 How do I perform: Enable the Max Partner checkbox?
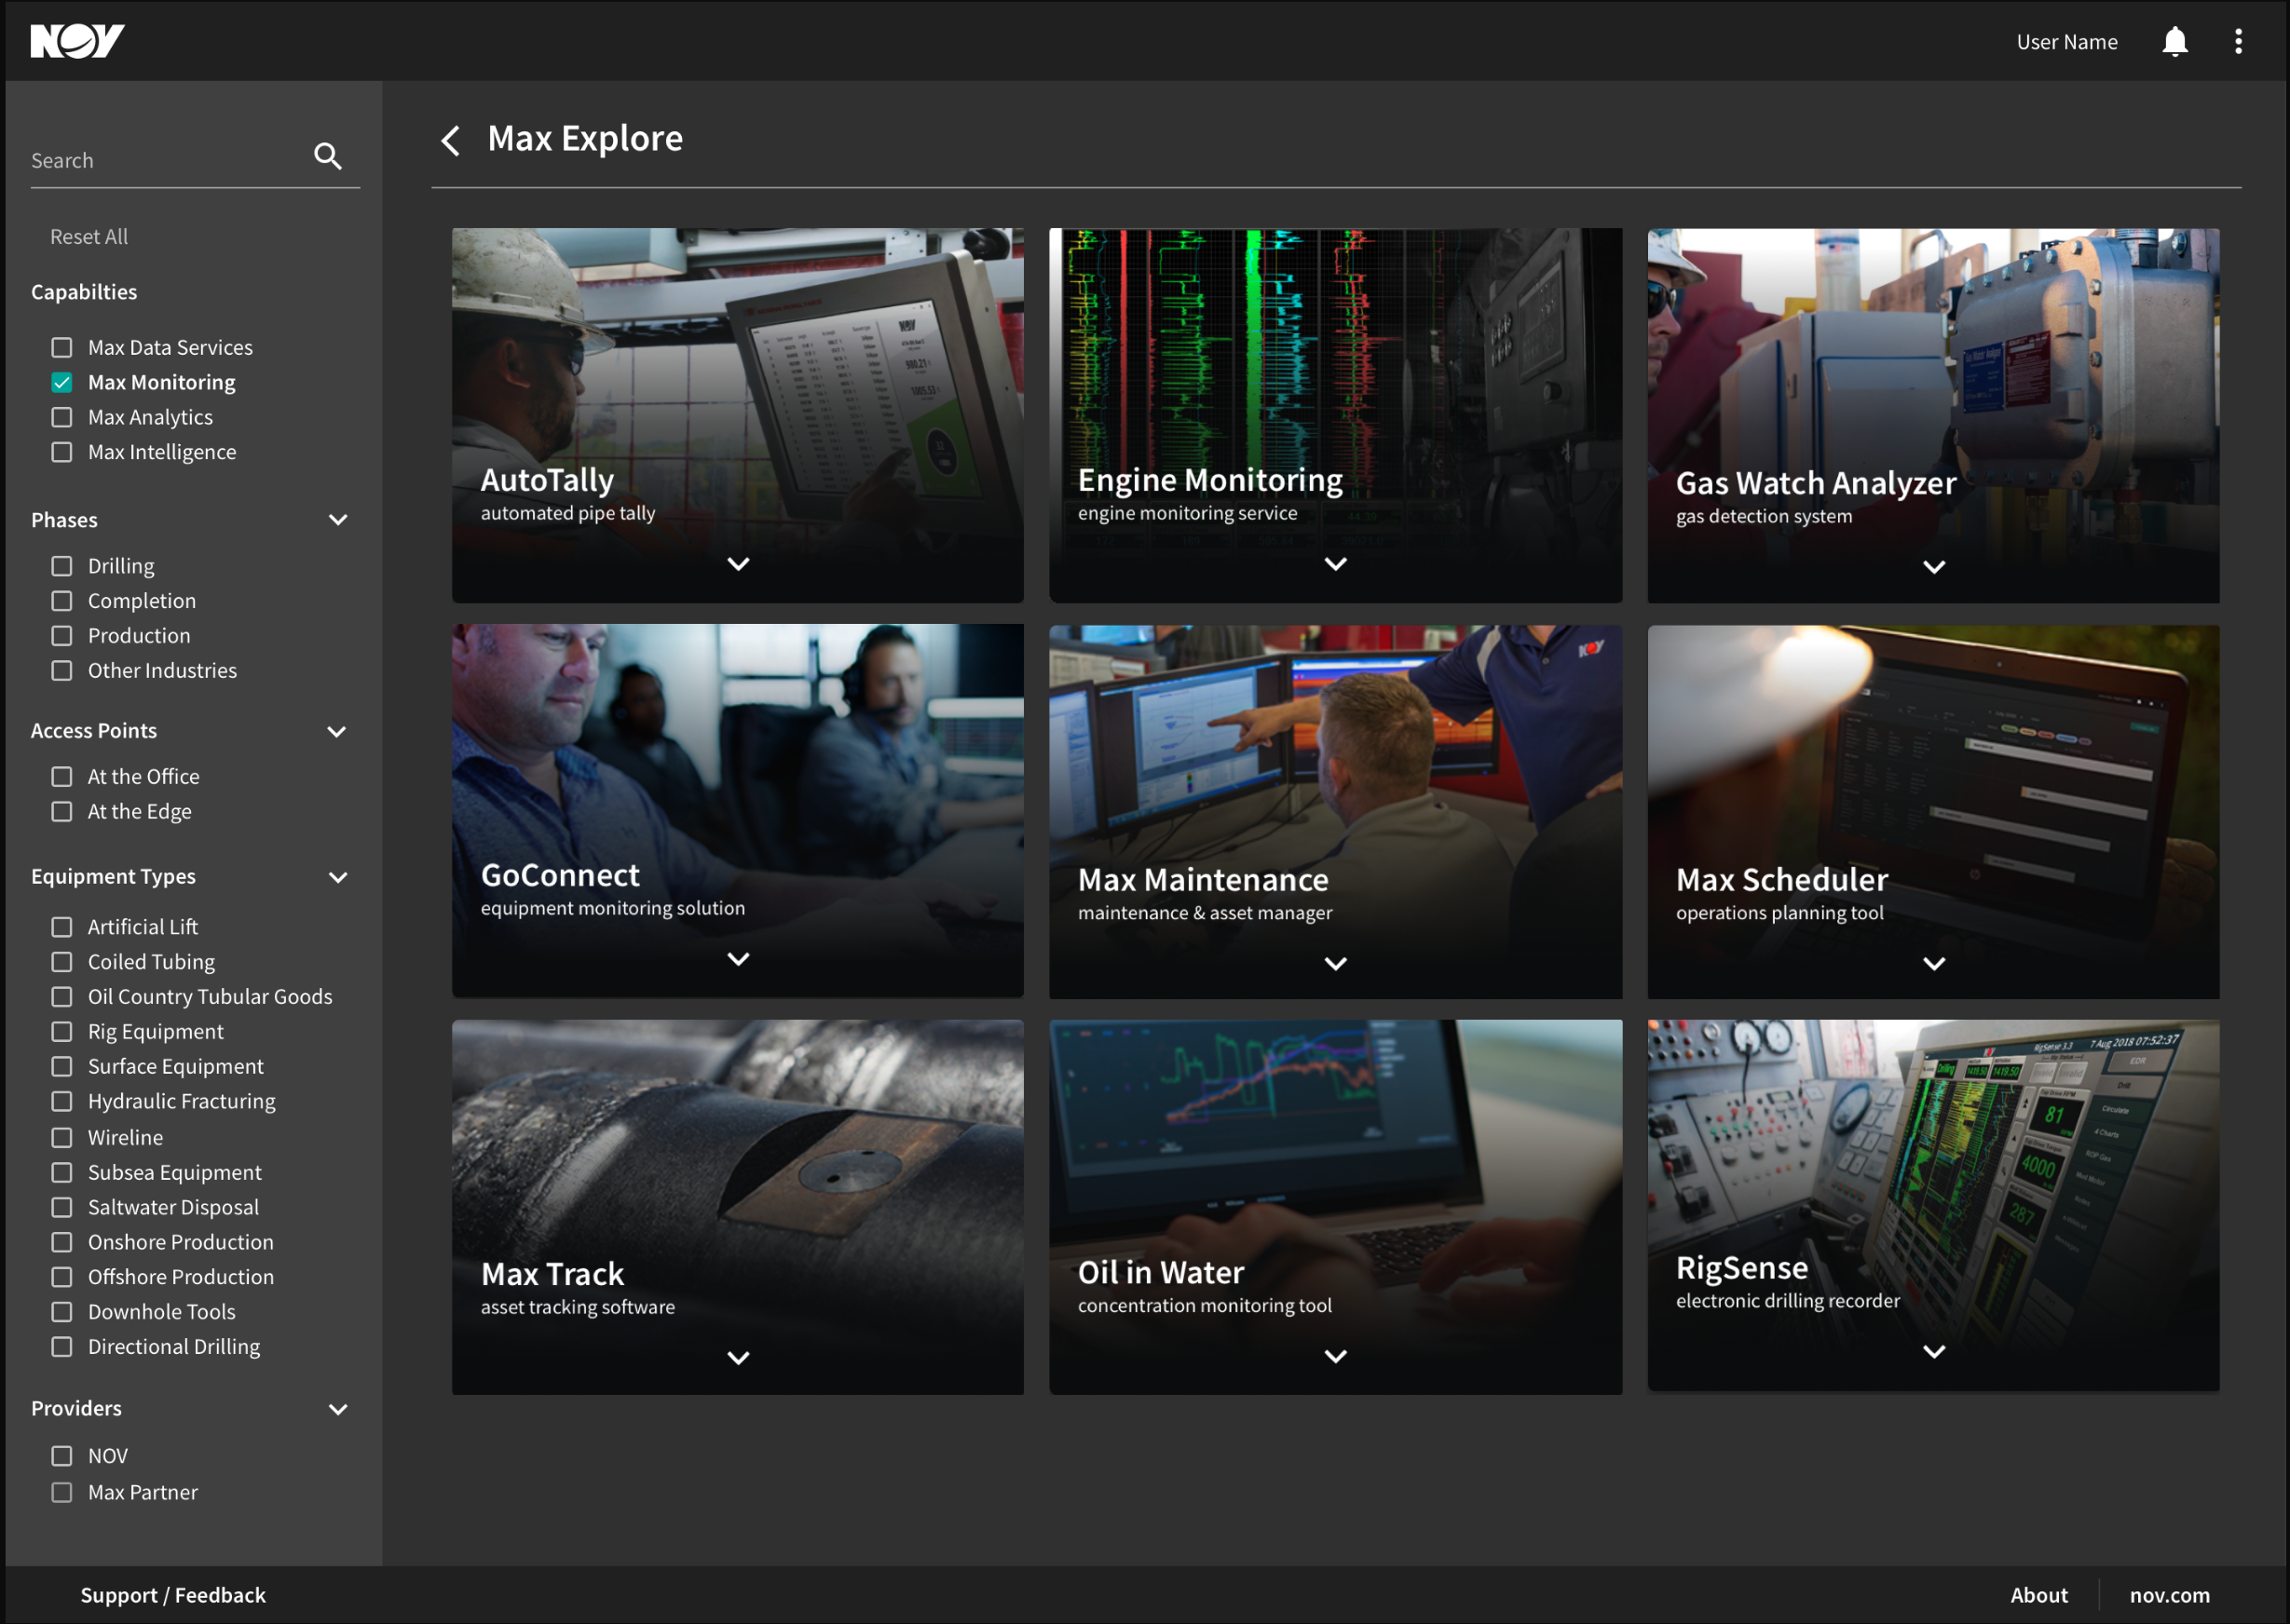tap(62, 1493)
